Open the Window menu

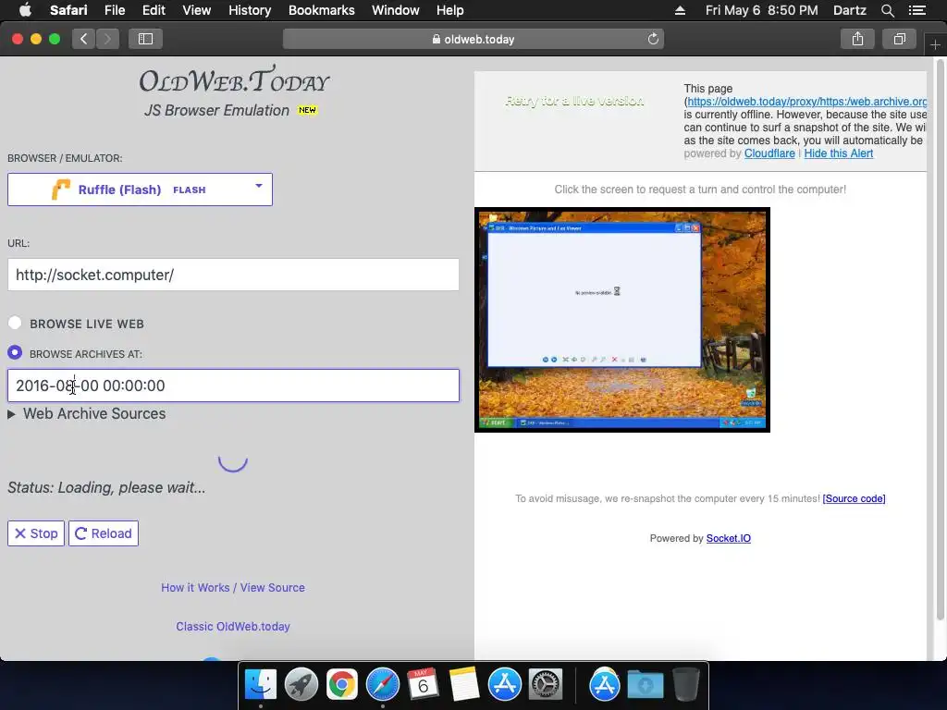[396, 10]
